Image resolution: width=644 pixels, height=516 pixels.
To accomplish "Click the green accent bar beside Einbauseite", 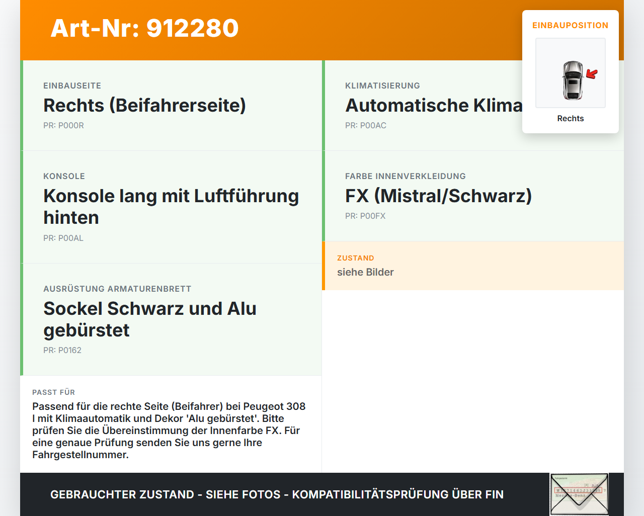I will point(21,105).
